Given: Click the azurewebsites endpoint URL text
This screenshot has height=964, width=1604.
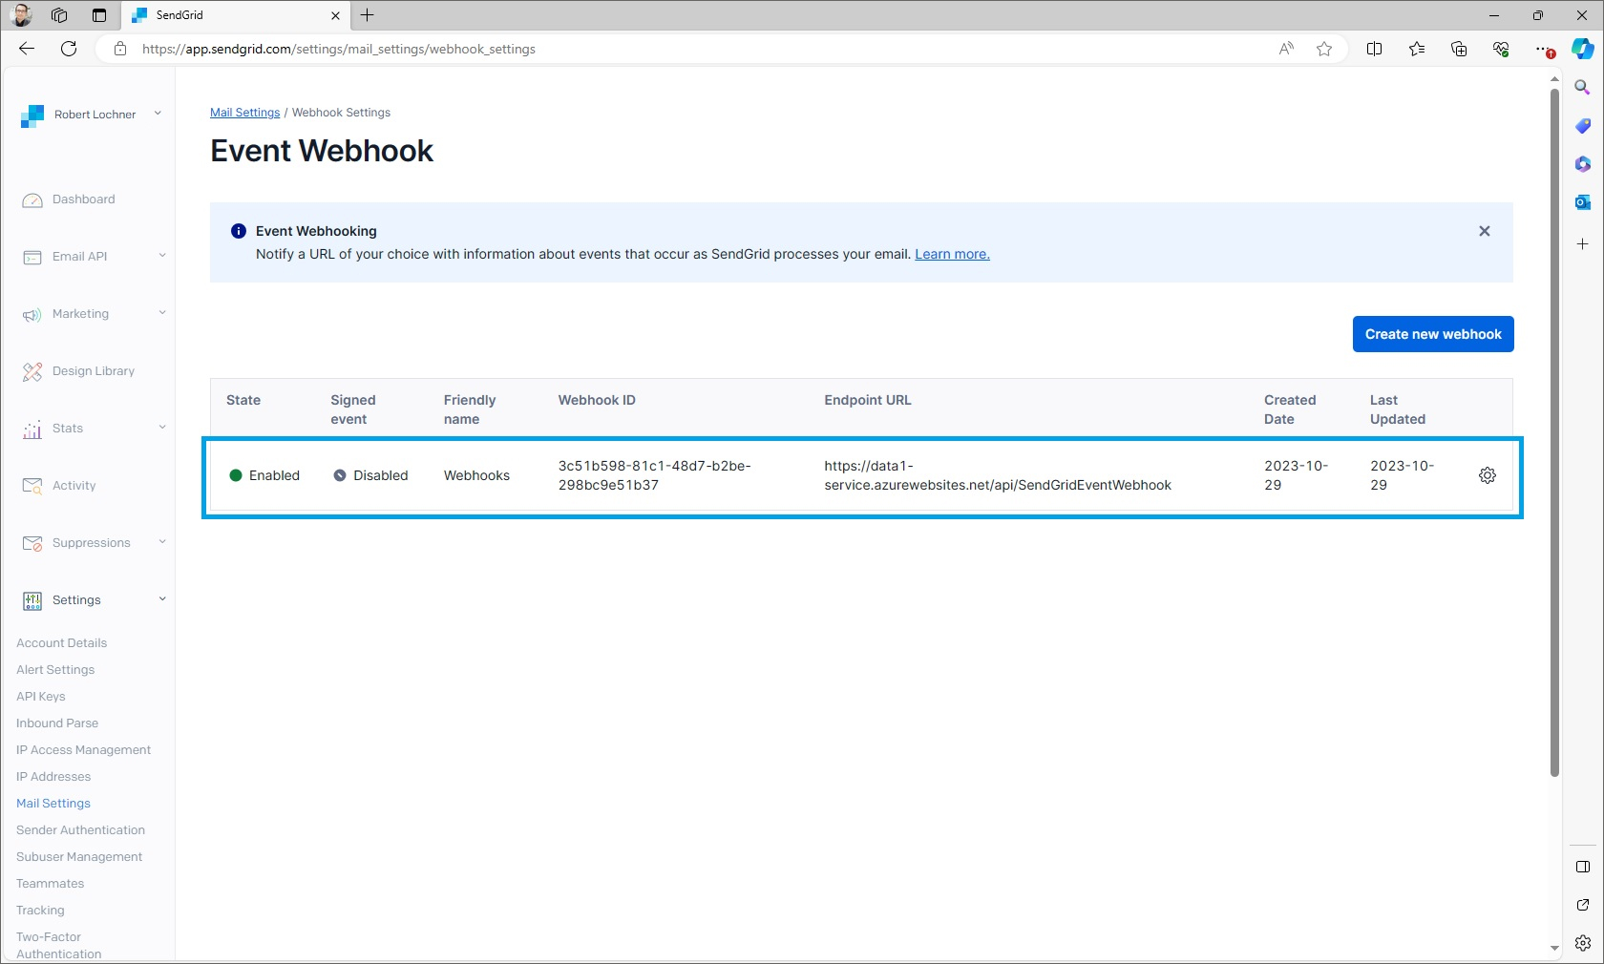Looking at the screenshot, I should tap(998, 475).
